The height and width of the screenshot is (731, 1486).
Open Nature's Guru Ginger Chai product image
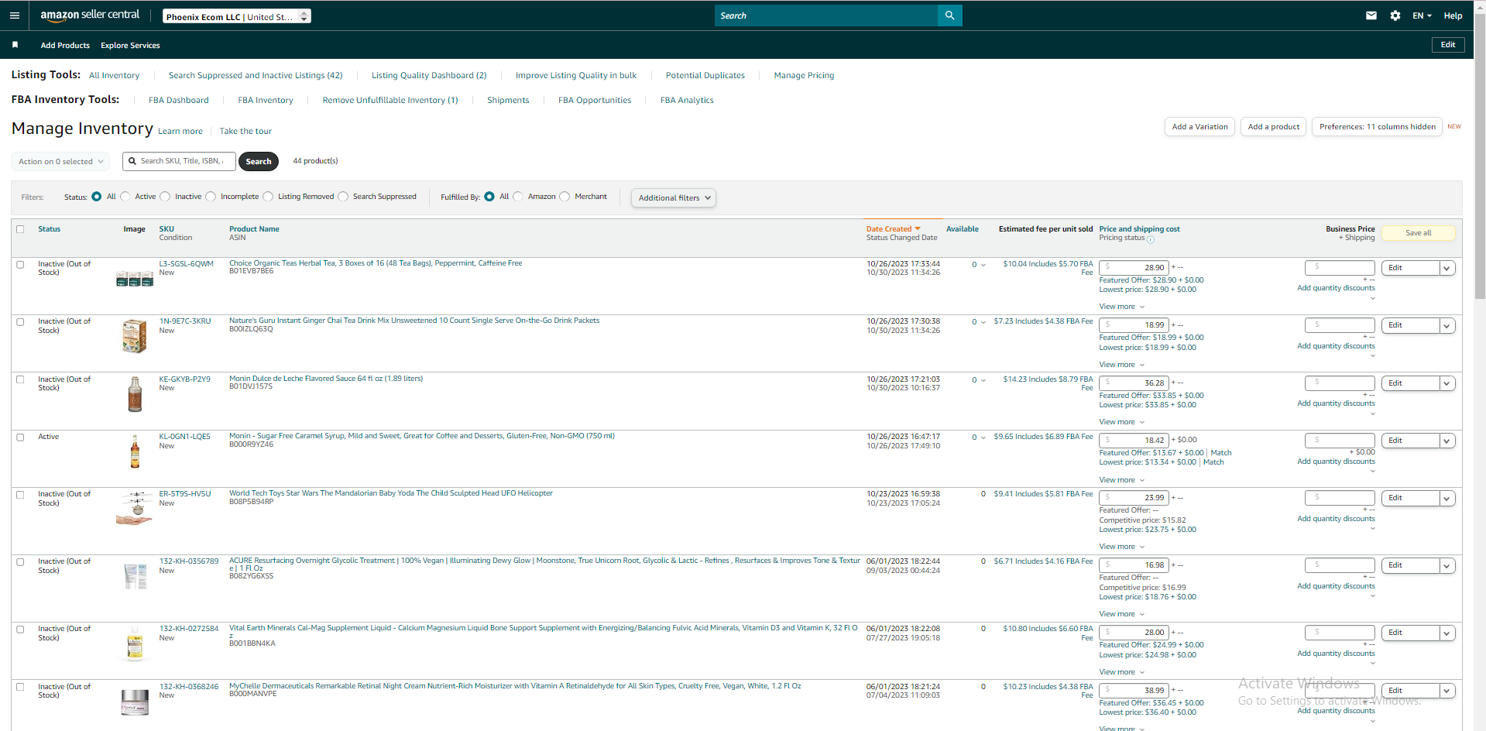135,336
